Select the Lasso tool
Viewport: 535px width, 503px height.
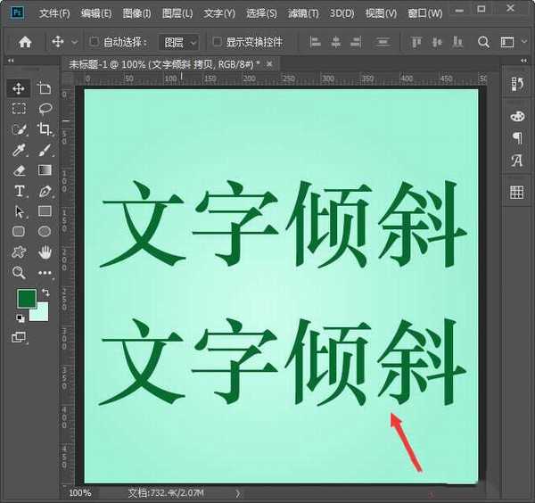pos(45,109)
